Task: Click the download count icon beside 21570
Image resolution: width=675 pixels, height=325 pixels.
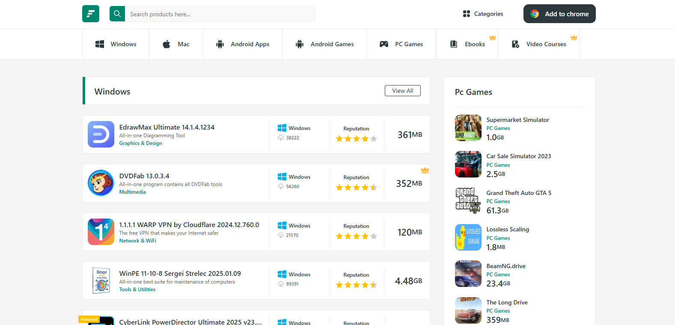Action: pyautogui.click(x=281, y=235)
